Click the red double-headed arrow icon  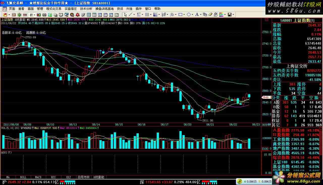point(25,15)
